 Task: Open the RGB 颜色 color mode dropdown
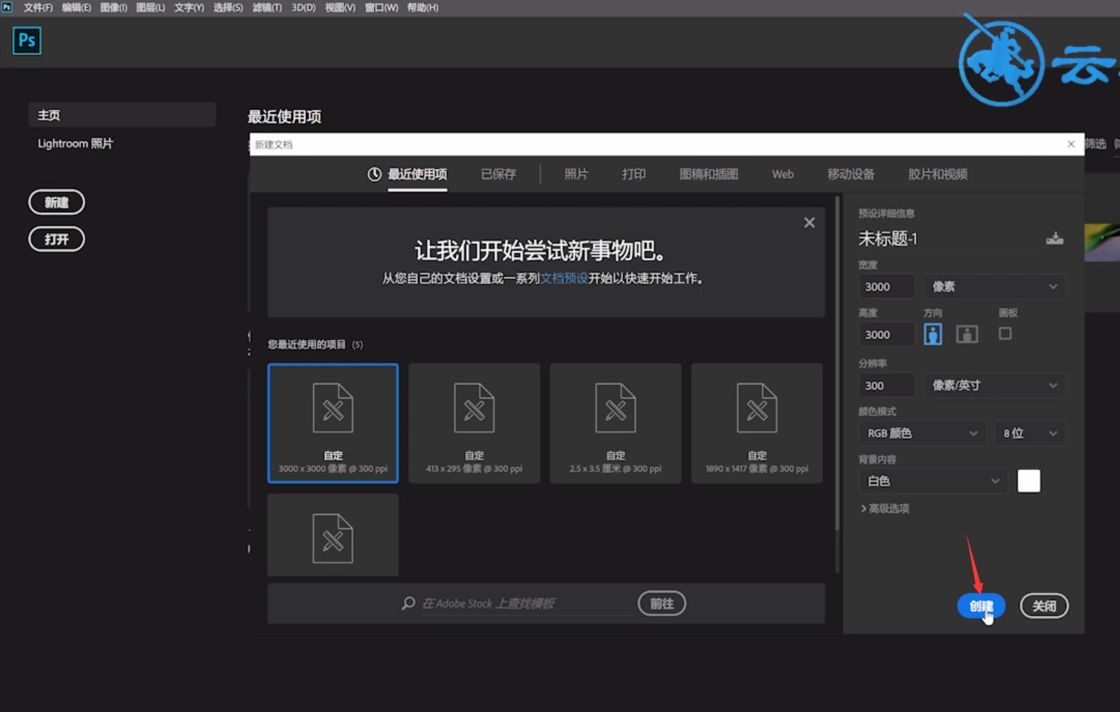point(922,433)
